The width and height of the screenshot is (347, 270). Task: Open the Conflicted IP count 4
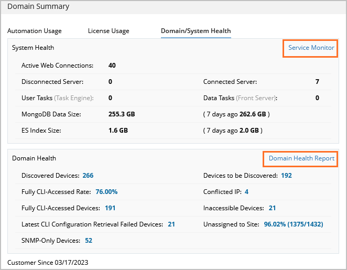click(x=246, y=192)
